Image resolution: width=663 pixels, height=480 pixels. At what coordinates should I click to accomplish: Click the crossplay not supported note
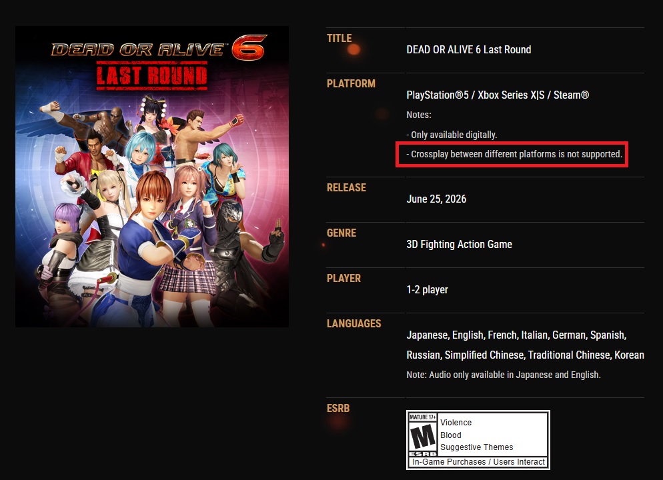514,154
